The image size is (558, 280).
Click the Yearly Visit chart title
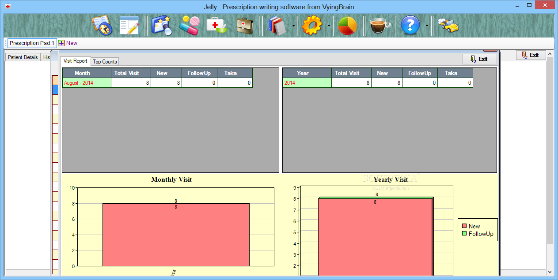[391, 179]
